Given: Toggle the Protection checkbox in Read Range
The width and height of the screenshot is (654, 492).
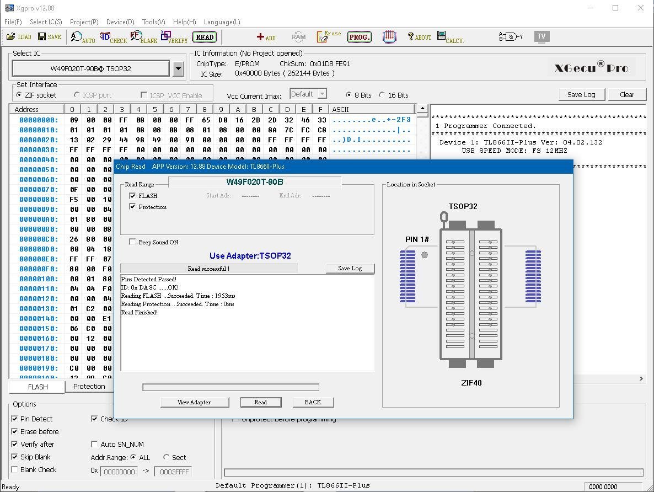Looking at the screenshot, I should (132, 207).
